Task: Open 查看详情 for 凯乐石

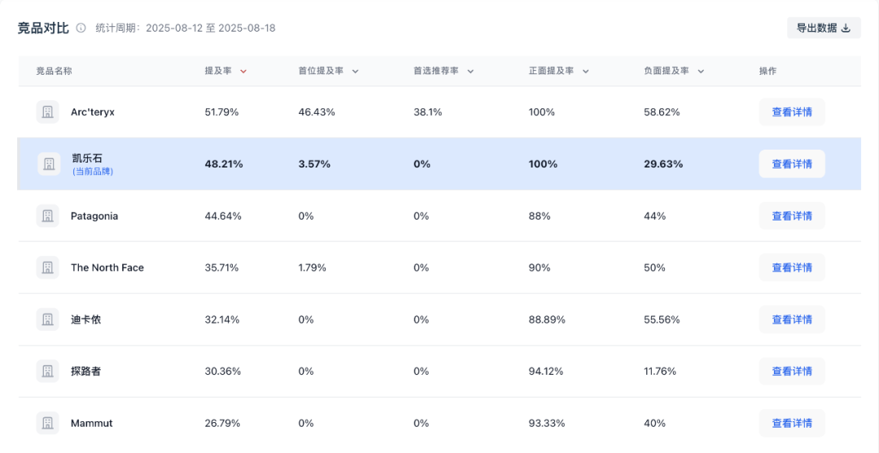Action: point(792,164)
